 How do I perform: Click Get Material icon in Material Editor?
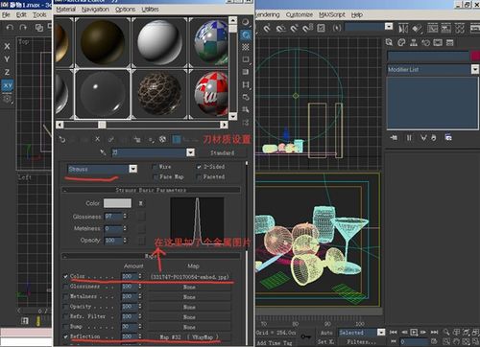62,139
